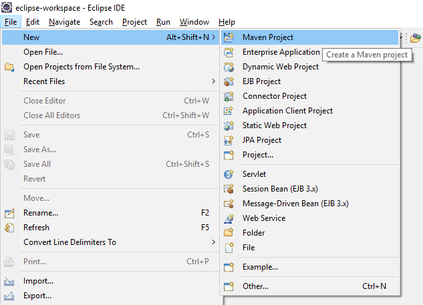Click the EJB Project icon
This screenshot has height=305, width=423.
coord(229,81)
